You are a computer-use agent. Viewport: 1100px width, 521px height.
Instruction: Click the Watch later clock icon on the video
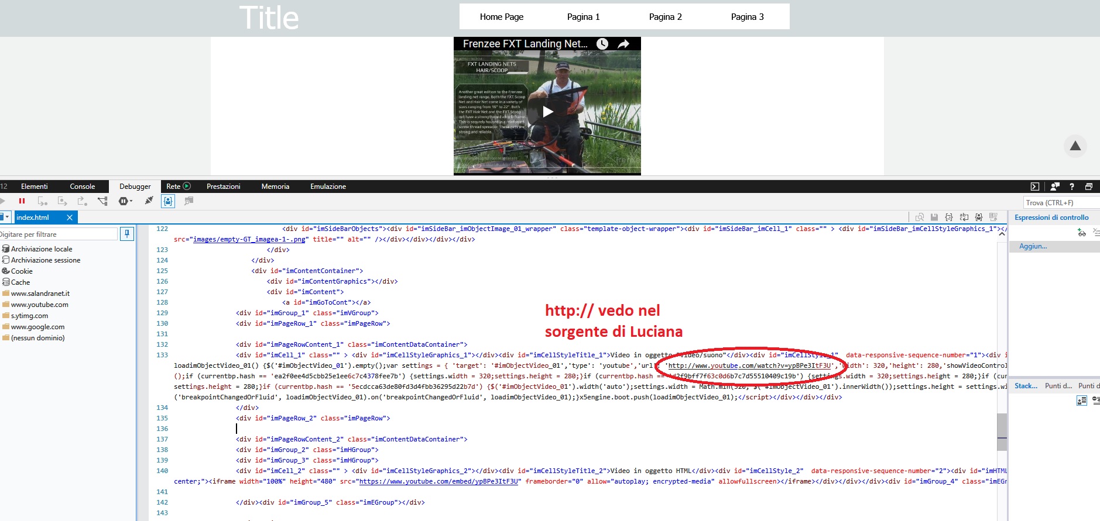[x=602, y=44]
